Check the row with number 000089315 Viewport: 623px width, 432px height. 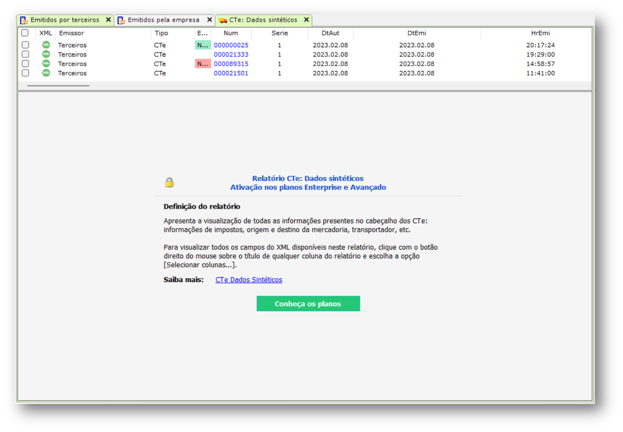click(x=26, y=64)
